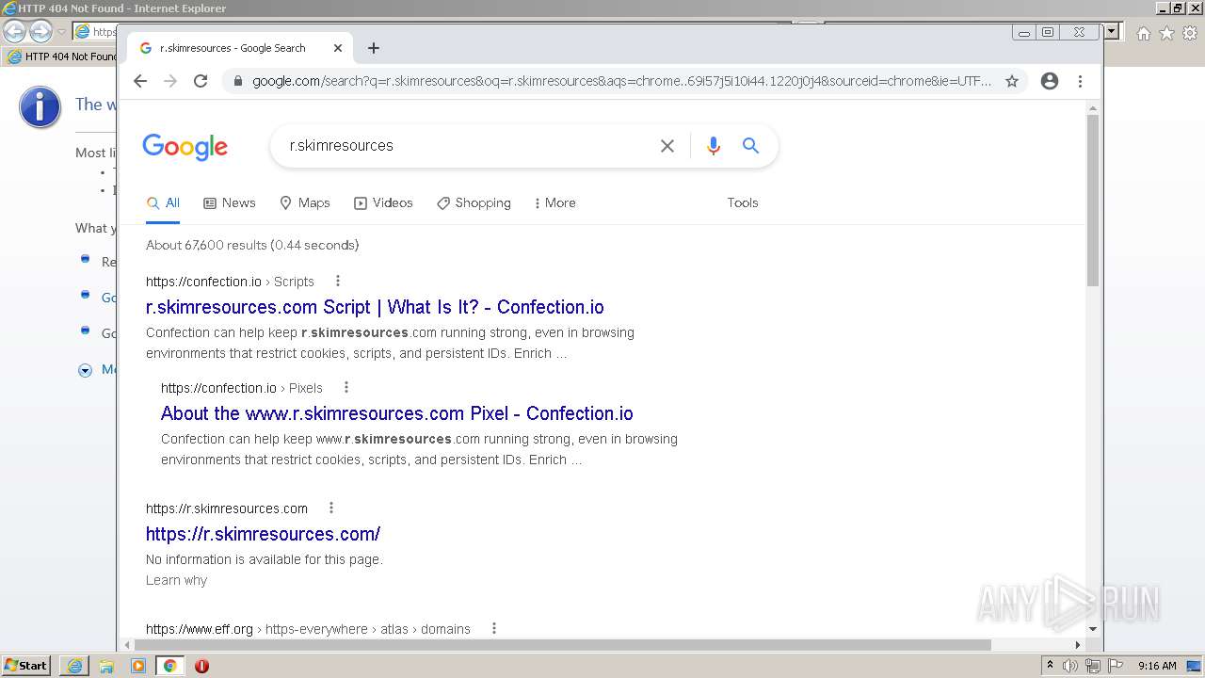The image size is (1205, 678).
Task: Click the scroll down arrow in Chrome
Action: (x=1093, y=629)
